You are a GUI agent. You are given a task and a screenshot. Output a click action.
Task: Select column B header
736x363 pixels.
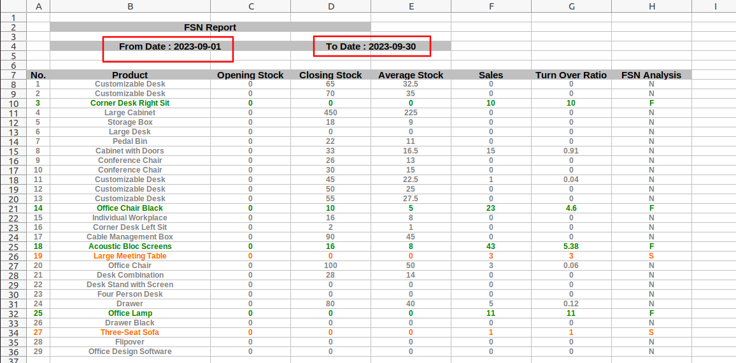pos(130,6)
